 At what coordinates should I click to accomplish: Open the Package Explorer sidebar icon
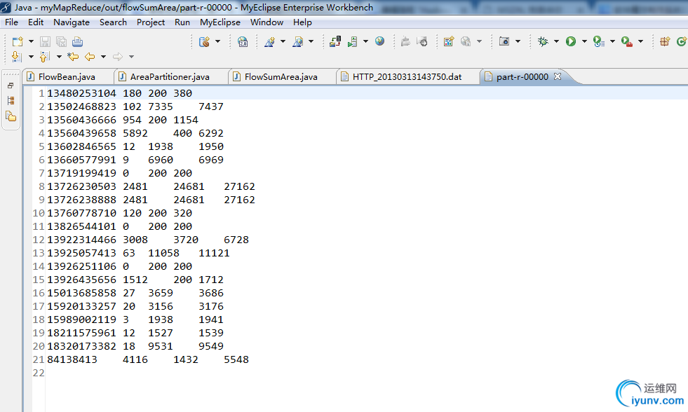point(11,116)
